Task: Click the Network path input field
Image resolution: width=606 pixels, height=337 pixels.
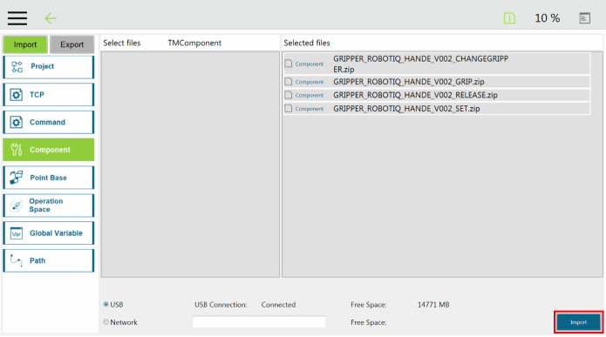Action: pyautogui.click(x=259, y=322)
